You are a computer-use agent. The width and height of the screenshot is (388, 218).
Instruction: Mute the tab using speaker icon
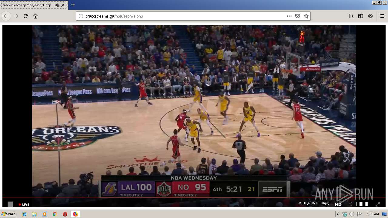[57, 5]
